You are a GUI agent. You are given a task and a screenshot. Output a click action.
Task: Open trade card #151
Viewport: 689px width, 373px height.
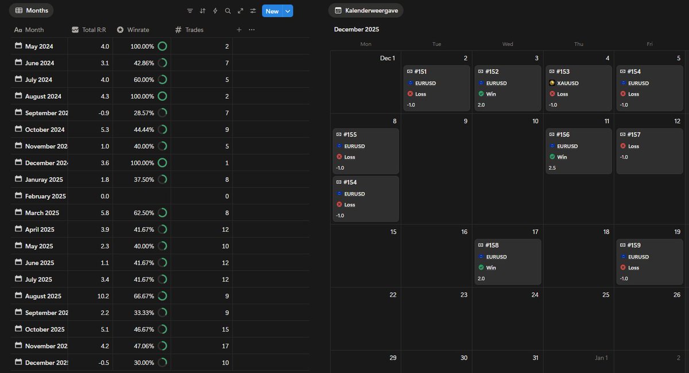click(436, 87)
